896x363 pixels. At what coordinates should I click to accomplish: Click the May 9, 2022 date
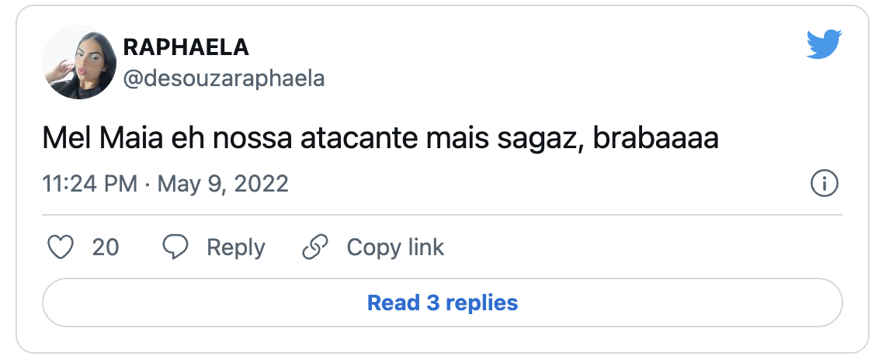tap(223, 184)
